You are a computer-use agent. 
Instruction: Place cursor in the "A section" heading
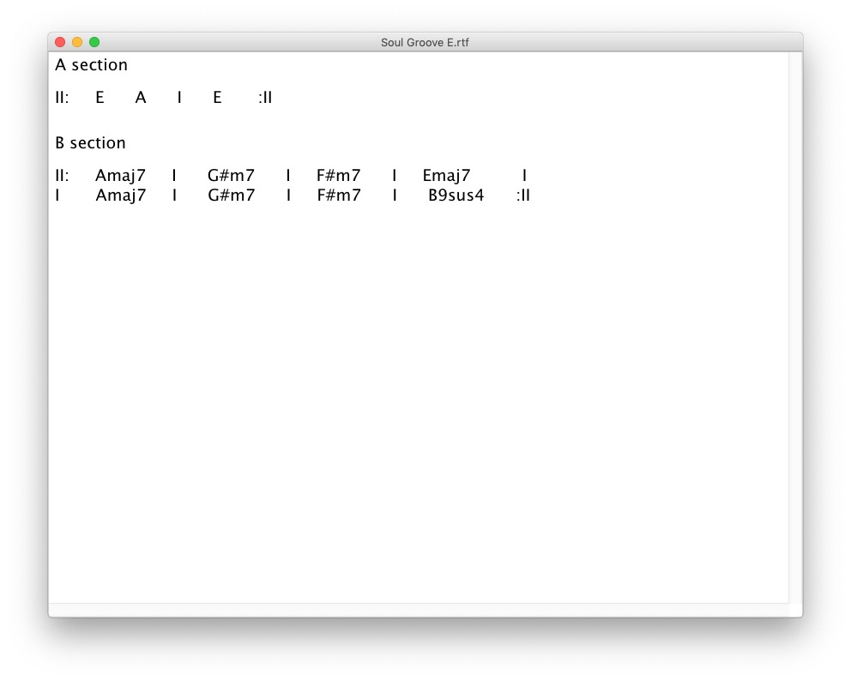[x=91, y=65]
